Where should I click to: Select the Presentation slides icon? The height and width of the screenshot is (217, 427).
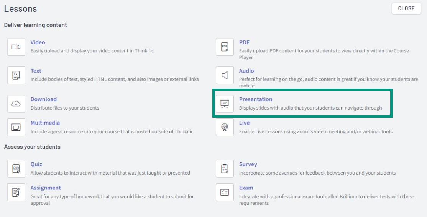225,104
